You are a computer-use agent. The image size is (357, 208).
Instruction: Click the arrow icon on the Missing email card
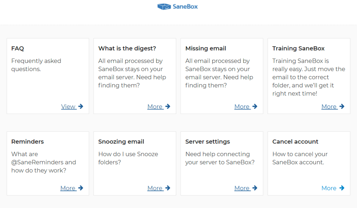pos(255,106)
